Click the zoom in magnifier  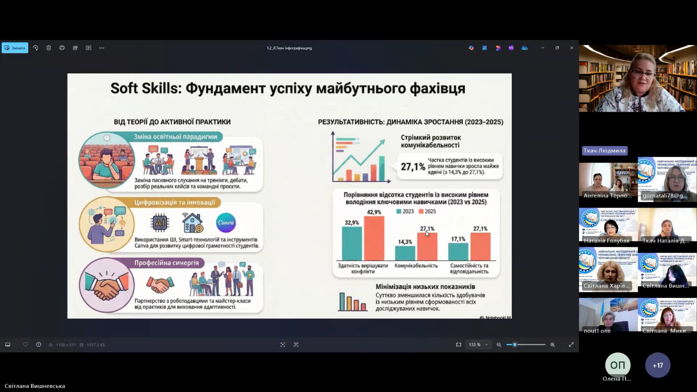553,344
